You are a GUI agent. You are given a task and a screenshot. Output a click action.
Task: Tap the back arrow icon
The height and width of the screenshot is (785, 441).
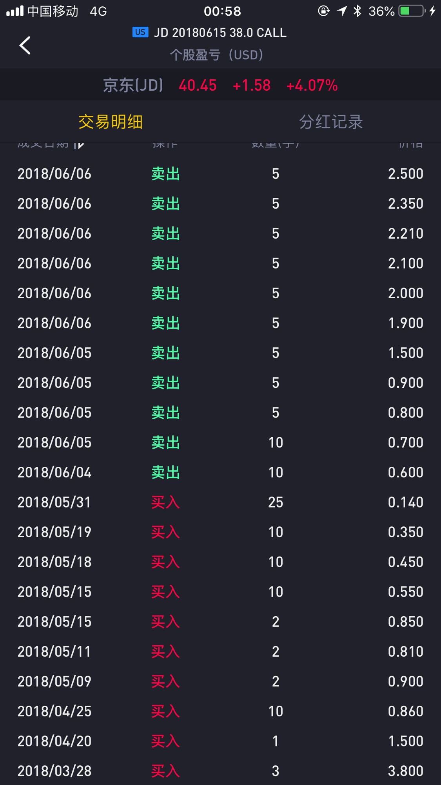pos(25,45)
